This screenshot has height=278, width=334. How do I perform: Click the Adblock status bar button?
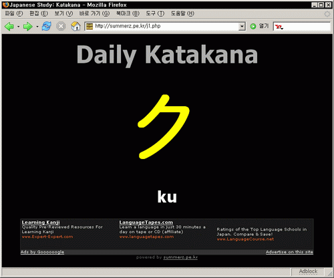[x=308, y=271]
